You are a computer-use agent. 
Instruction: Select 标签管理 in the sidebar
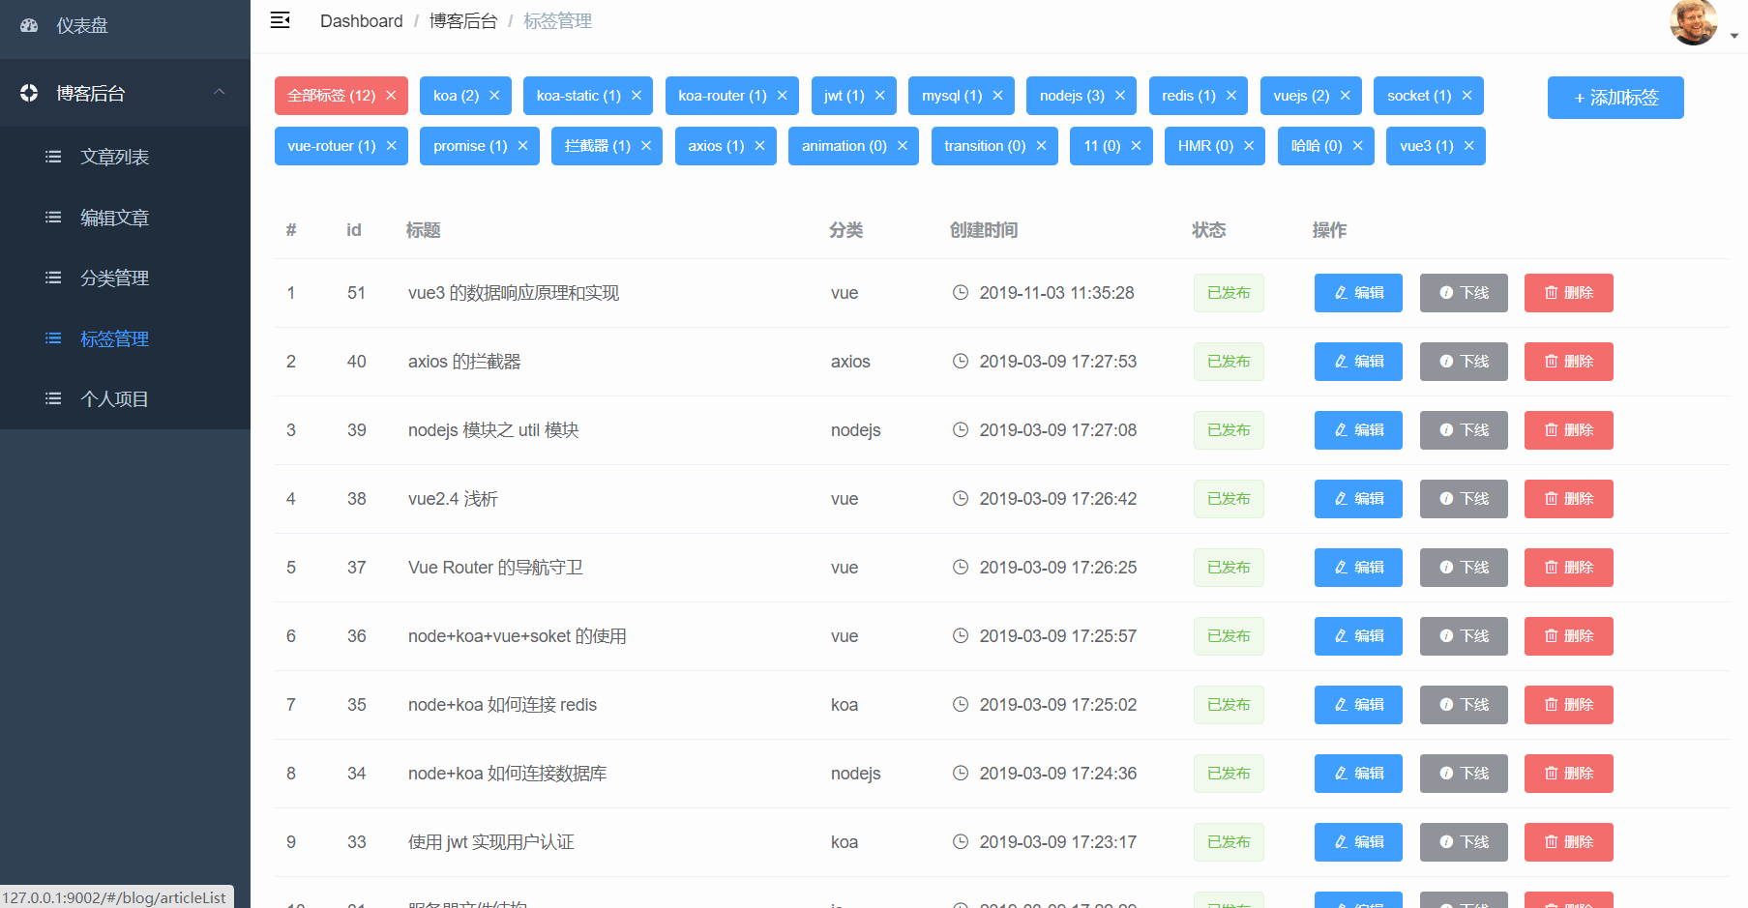point(125,338)
